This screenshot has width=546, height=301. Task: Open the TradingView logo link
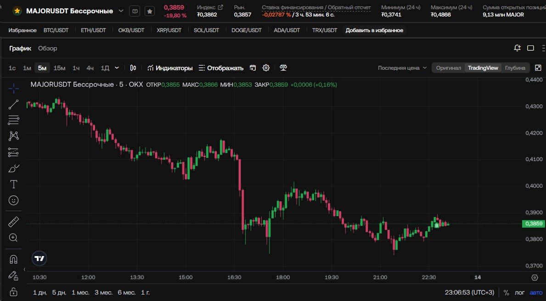[x=39, y=258]
